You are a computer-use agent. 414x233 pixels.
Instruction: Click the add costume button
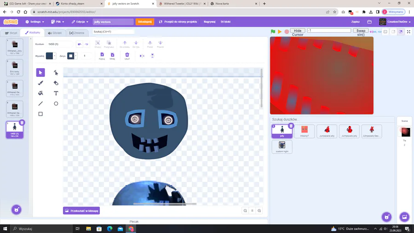(x=16, y=210)
